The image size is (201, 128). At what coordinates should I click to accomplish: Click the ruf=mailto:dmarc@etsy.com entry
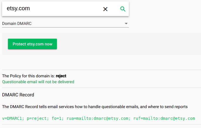point(164,118)
